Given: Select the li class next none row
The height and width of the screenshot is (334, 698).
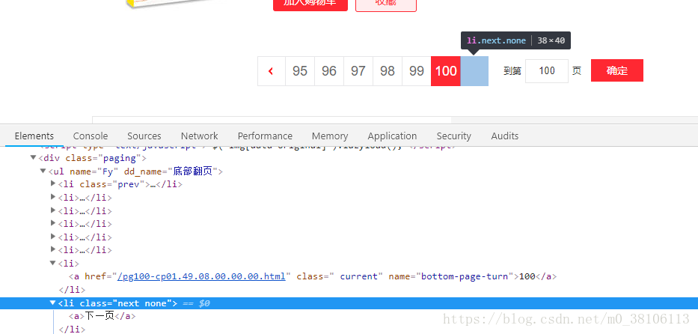Looking at the screenshot, I should (349, 303).
